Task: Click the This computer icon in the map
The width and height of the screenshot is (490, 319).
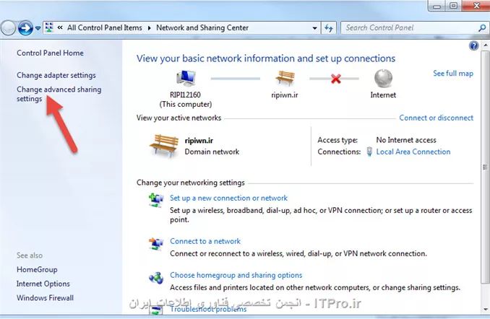Action: [186, 78]
